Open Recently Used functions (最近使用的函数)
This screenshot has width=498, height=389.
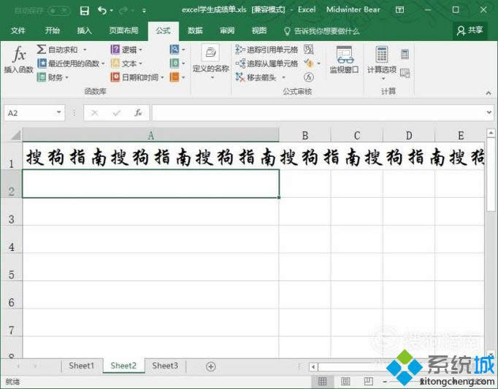(x=71, y=63)
